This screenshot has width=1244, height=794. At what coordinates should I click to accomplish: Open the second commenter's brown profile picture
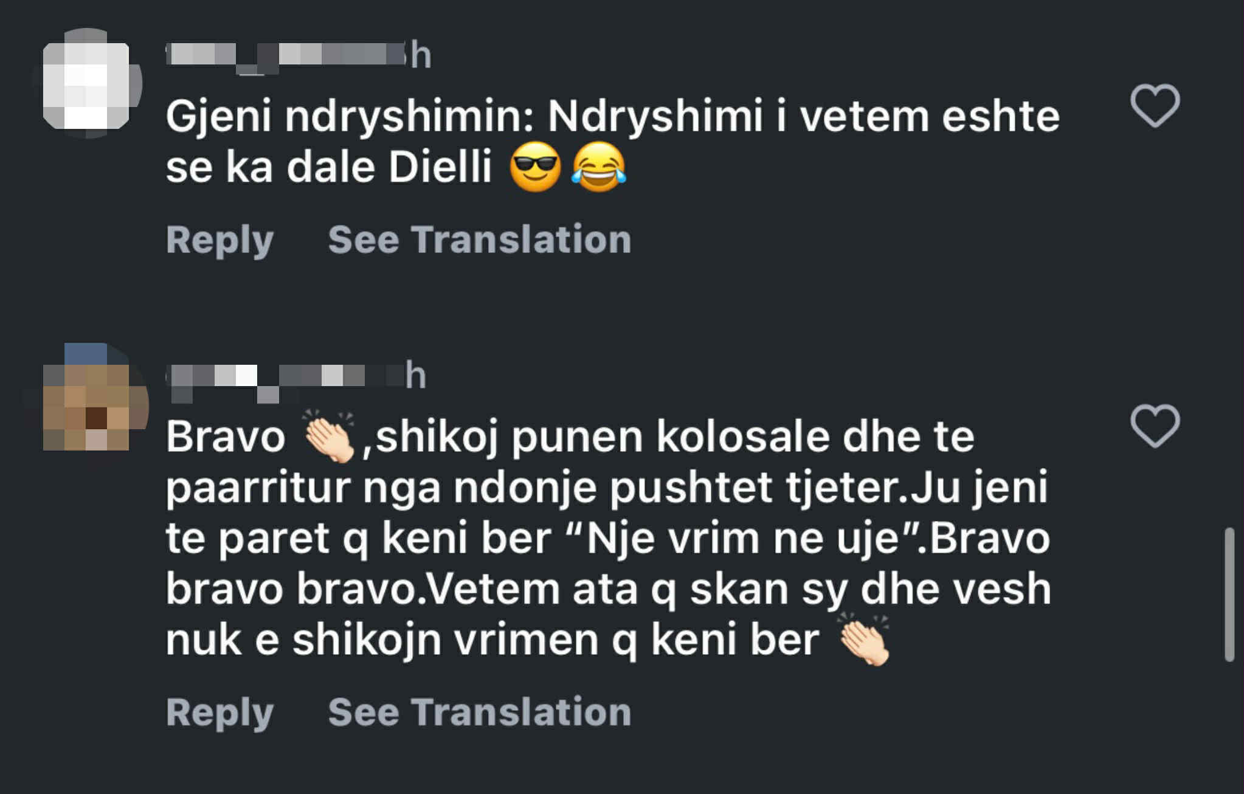coord(86,398)
